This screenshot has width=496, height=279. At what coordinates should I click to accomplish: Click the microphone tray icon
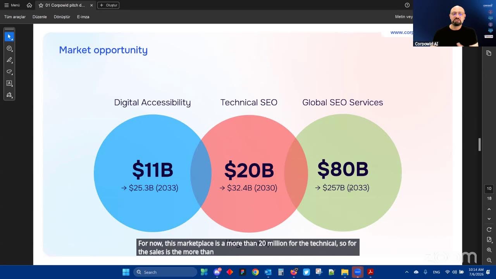coord(425,272)
